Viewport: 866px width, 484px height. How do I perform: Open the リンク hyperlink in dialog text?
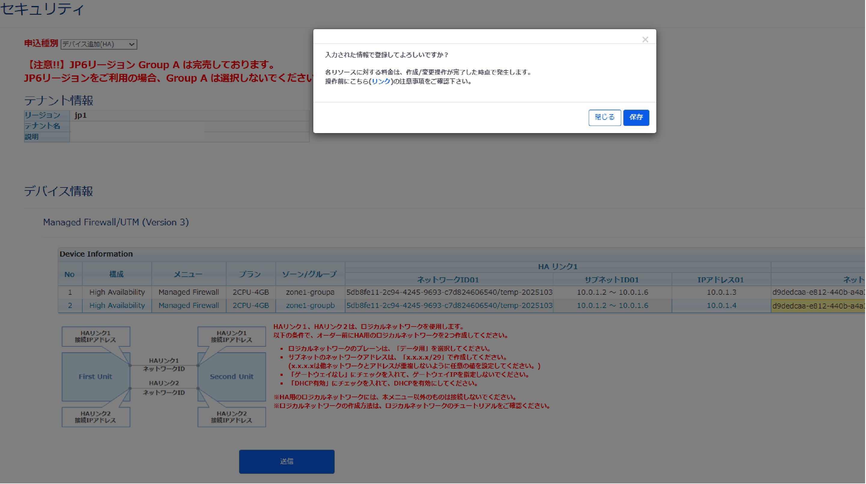coord(381,81)
